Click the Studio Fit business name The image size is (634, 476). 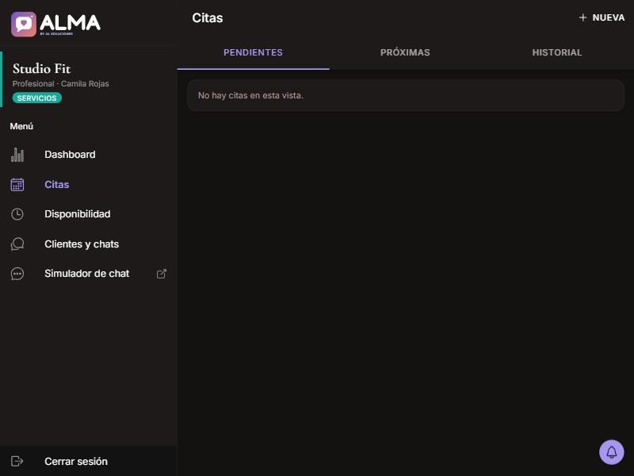pyautogui.click(x=42, y=68)
